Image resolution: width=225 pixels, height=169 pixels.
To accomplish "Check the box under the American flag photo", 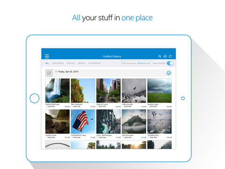I will point(72,138).
